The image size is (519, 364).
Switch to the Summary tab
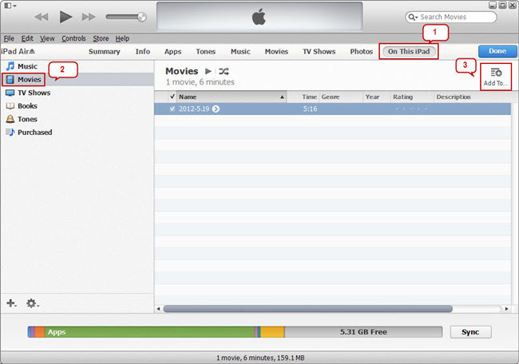coord(105,52)
